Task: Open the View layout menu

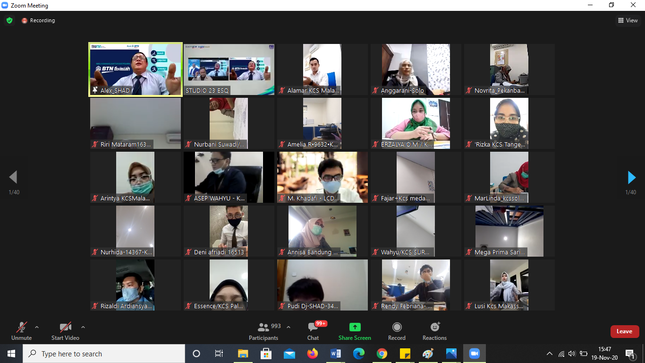Action: [628, 20]
